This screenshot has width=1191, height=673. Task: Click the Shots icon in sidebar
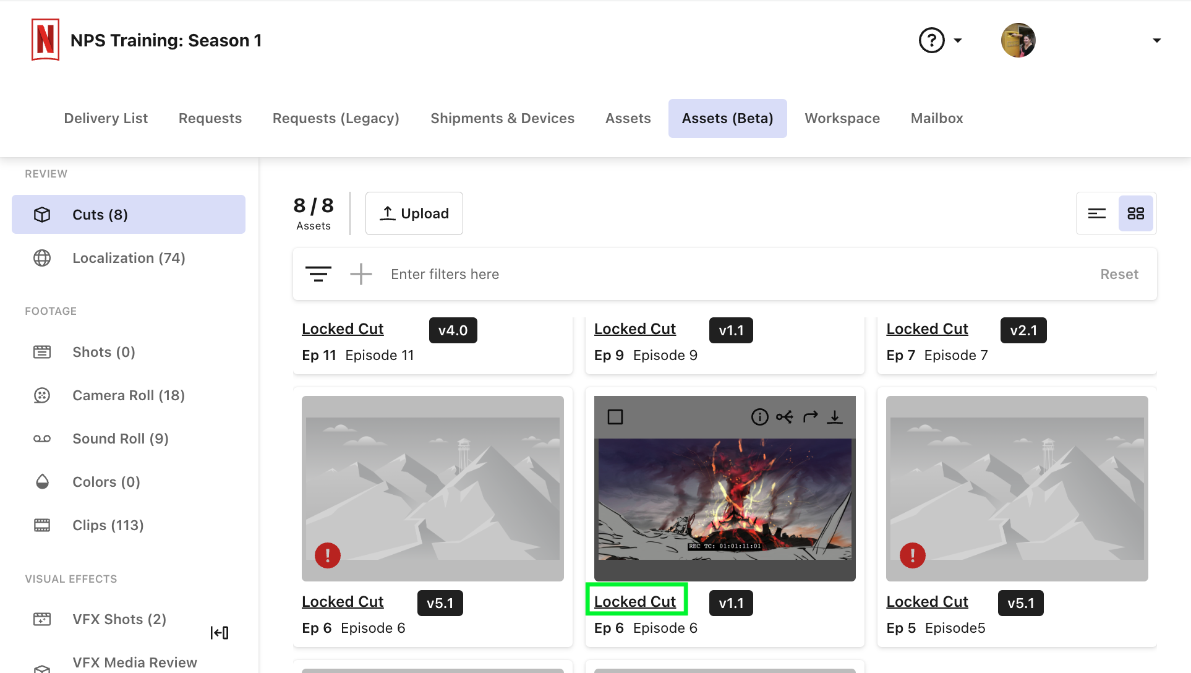pos(42,352)
